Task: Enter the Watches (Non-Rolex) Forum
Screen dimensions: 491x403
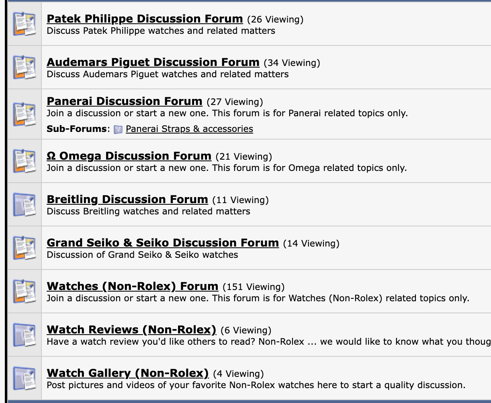Action: (133, 286)
